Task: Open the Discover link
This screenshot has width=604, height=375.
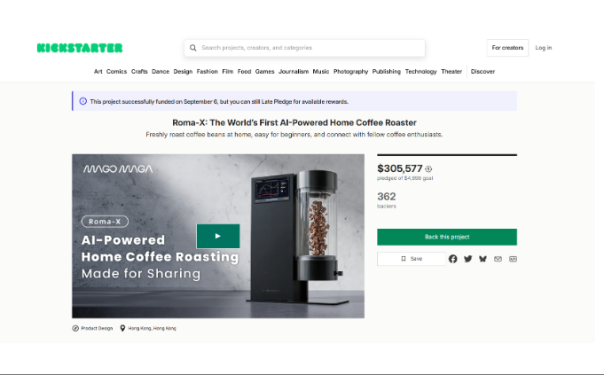Action: point(482,71)
